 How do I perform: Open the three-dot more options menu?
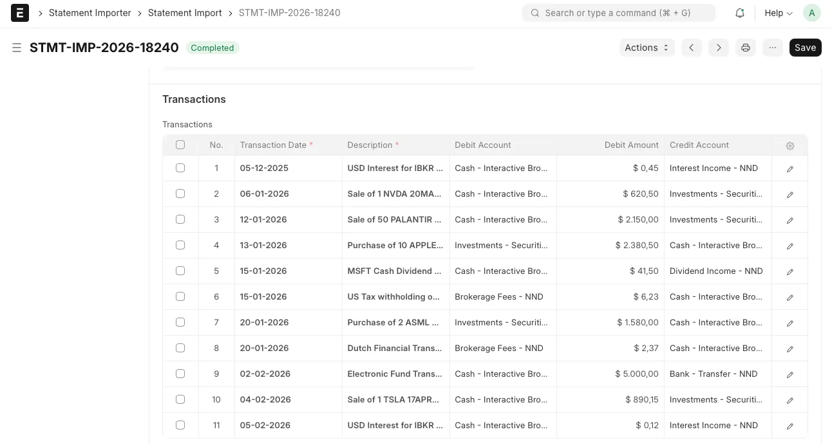(x=773, y=48)
